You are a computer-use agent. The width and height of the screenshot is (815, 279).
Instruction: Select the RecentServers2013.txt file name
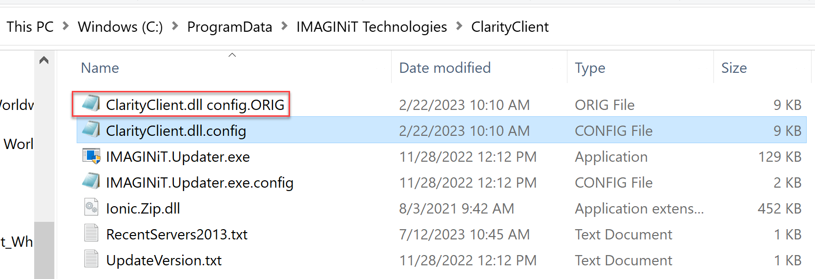coord(177,235)
